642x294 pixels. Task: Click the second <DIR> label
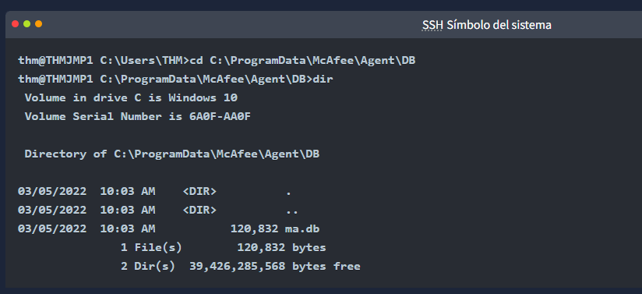tap(199, 210)
